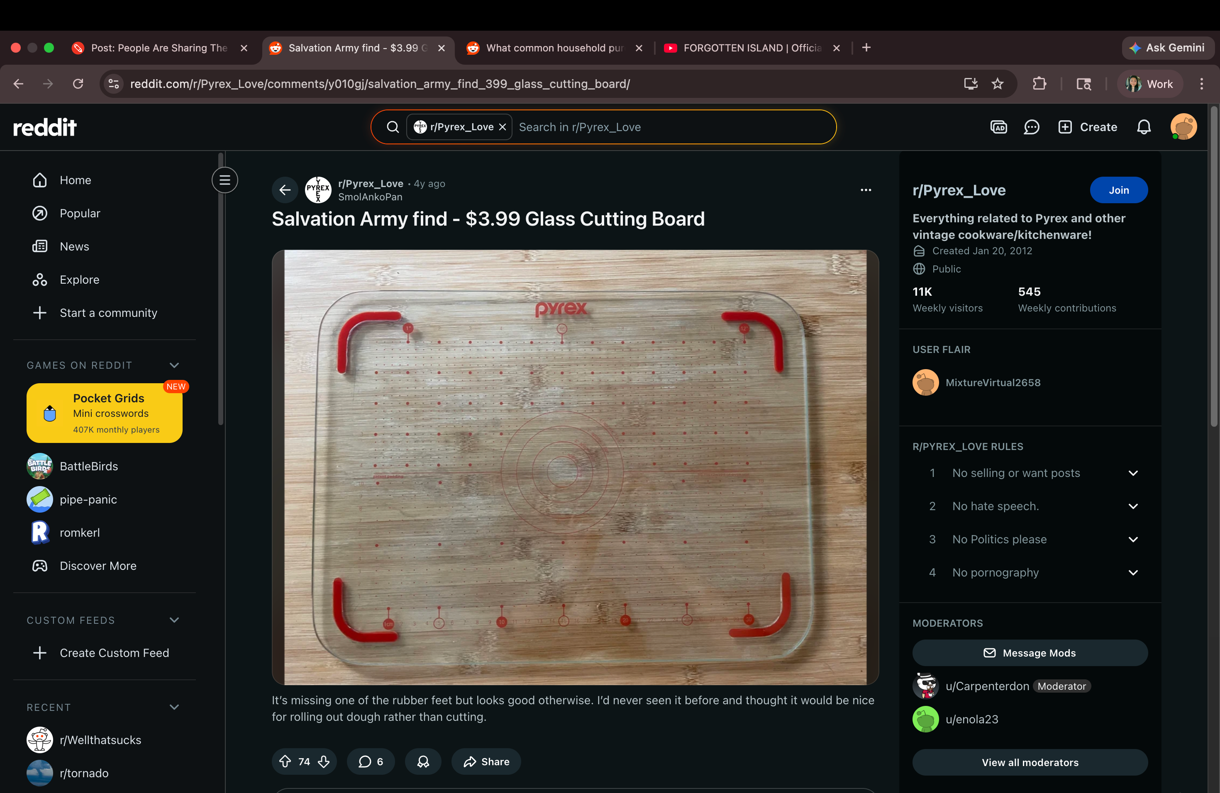The image size is (1220, 793).
Task: Open u/enola23 moderator profile
Action: pyautogui.click(x=972, y=720)
